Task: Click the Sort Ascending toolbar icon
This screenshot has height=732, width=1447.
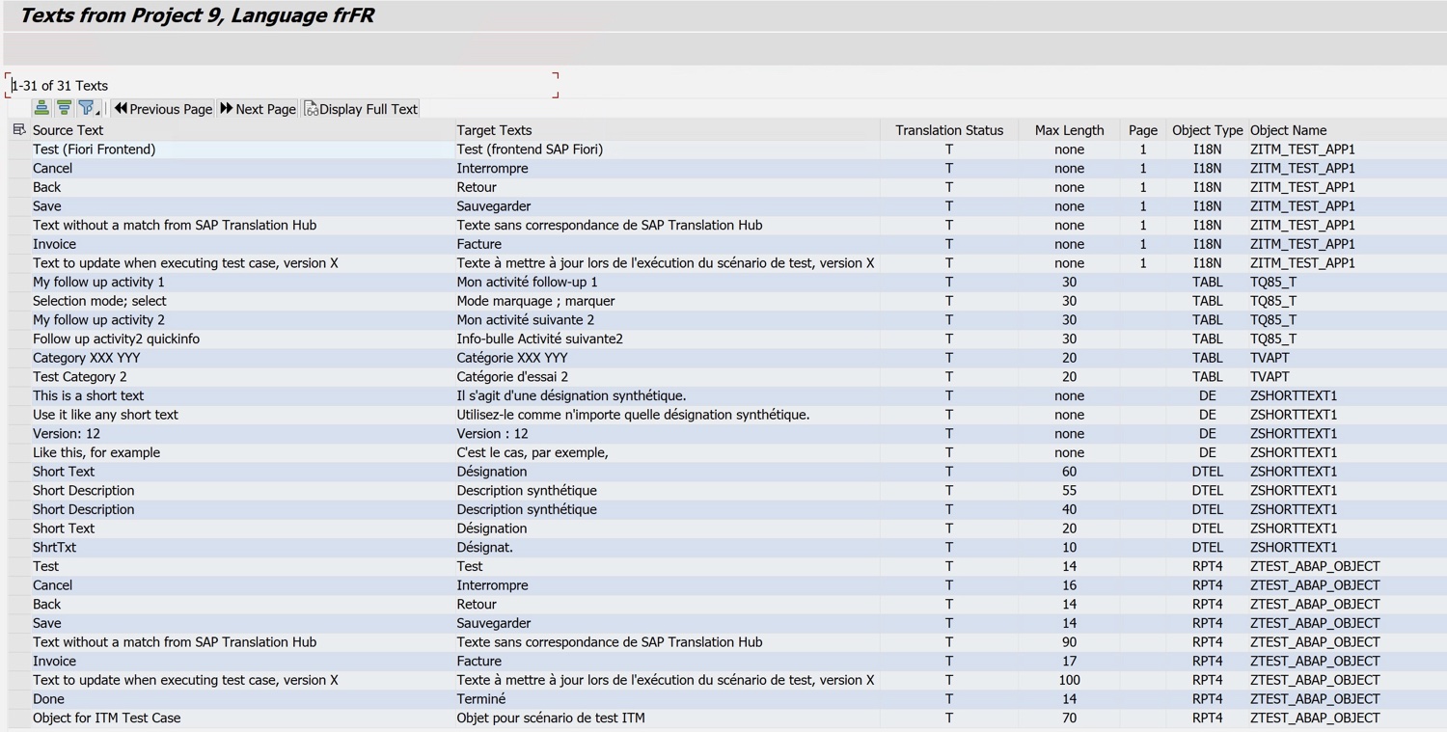Action: point(41,109)
